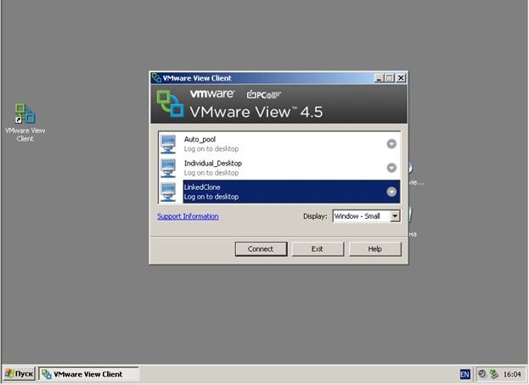
Task: Expand options arrow for Auto_pool
Action: click(x=391, y=144)
